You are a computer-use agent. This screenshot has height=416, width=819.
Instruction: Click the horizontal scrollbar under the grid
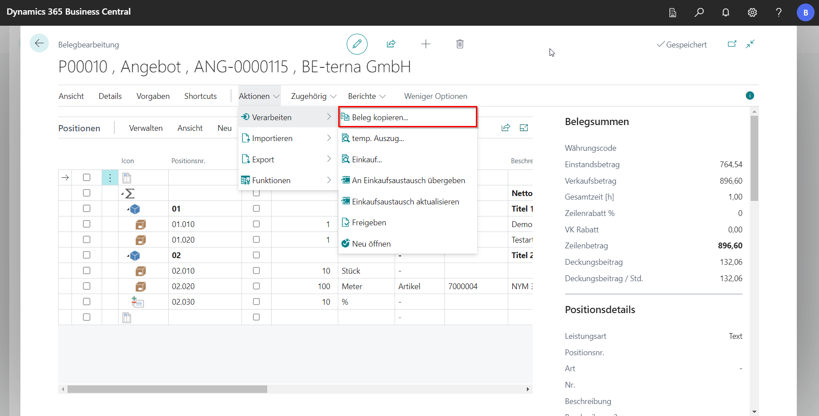click(167, 389)
